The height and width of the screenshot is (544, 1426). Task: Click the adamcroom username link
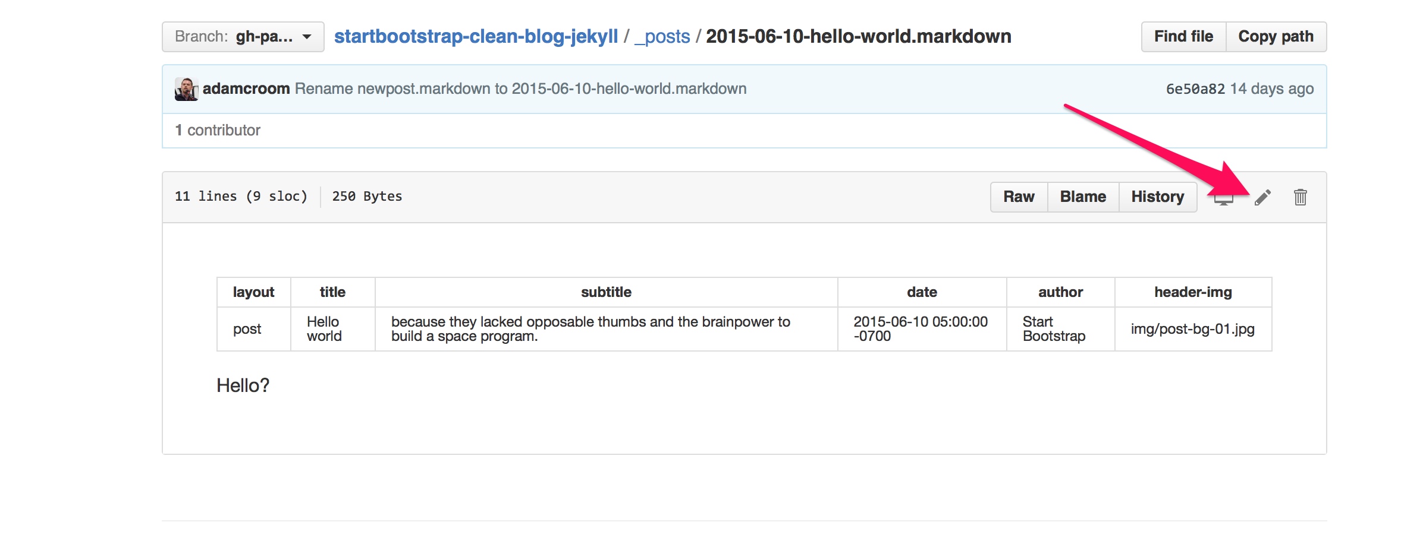[246, 89]
